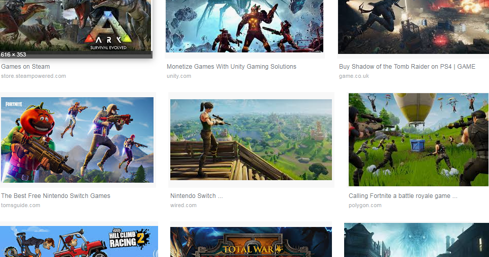Open the Fortnite sniper on wooden ramp image
The image size is (489, 257).
[x=251, y=139]
